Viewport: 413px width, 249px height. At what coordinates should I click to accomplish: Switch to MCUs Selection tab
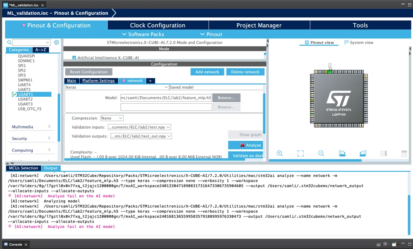(x=24, y=168)
